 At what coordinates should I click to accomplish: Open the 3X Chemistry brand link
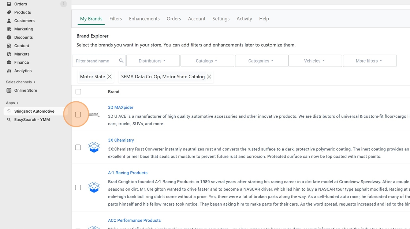pos(121,140)
